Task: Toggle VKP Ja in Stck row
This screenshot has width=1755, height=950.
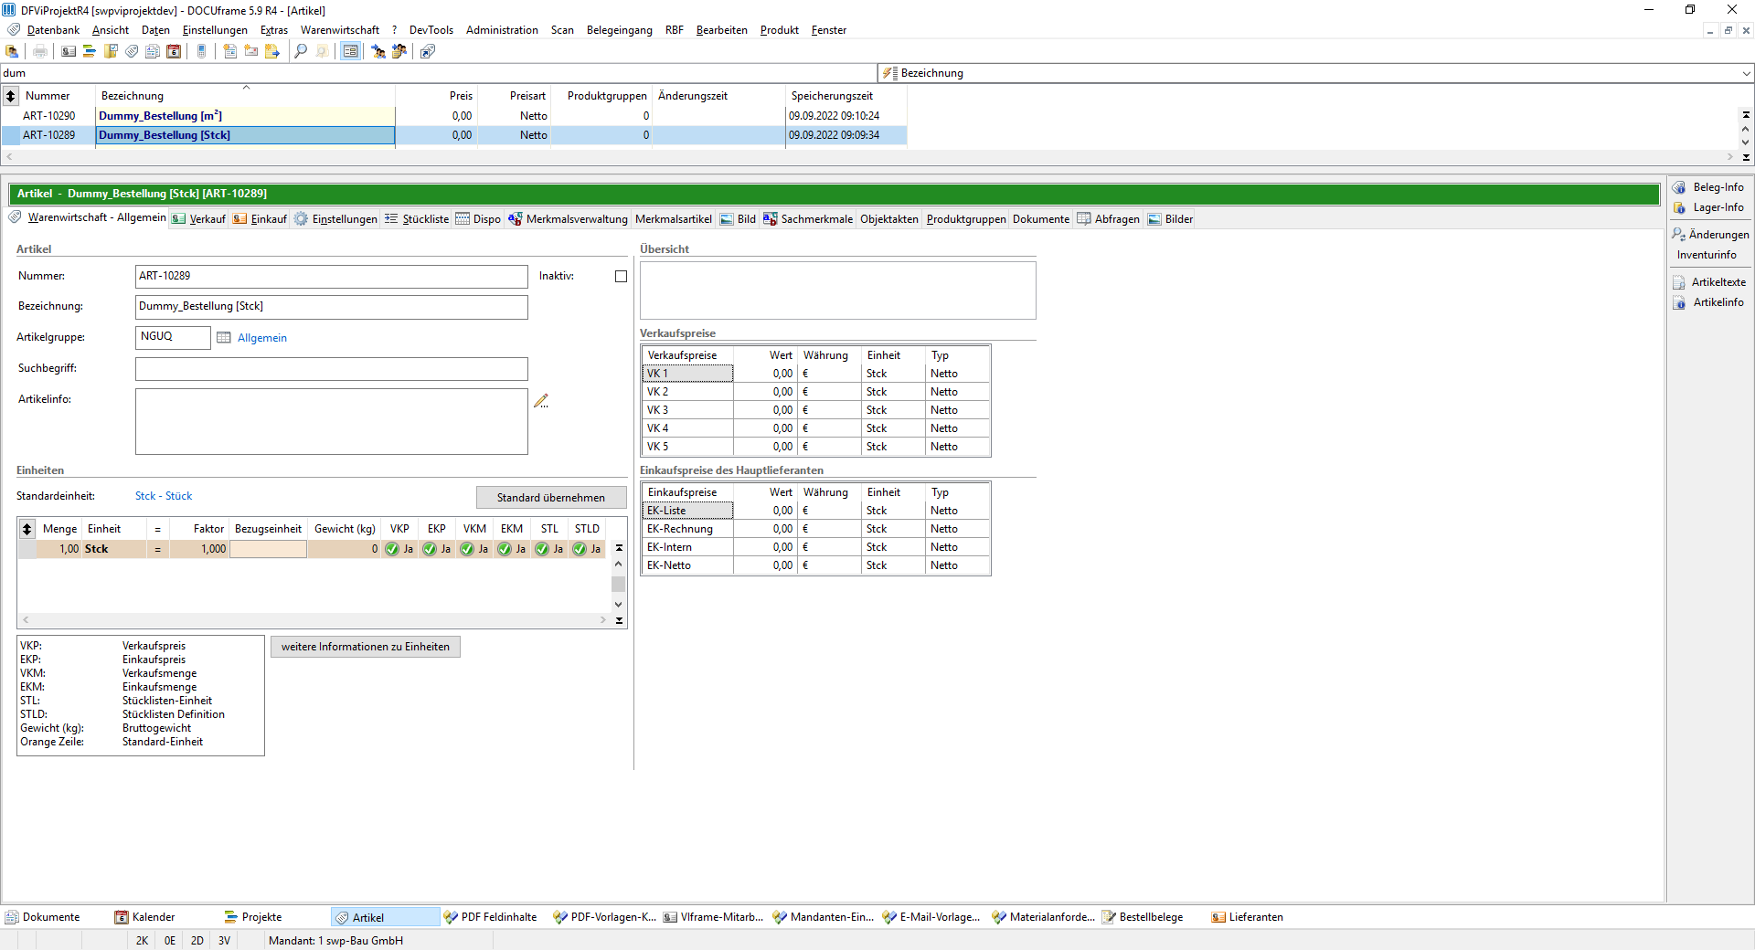Action: (x=399, y=549)
